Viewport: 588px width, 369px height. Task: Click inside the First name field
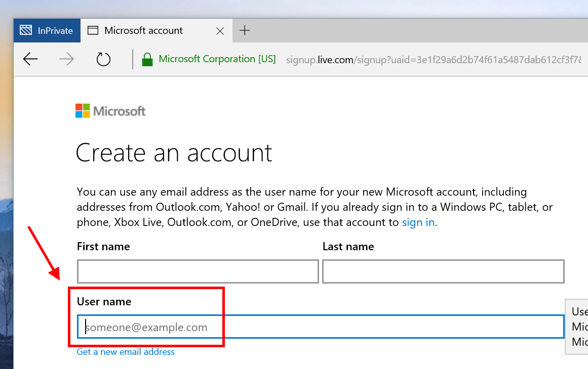pyautogui.click(x=198, y=271)
